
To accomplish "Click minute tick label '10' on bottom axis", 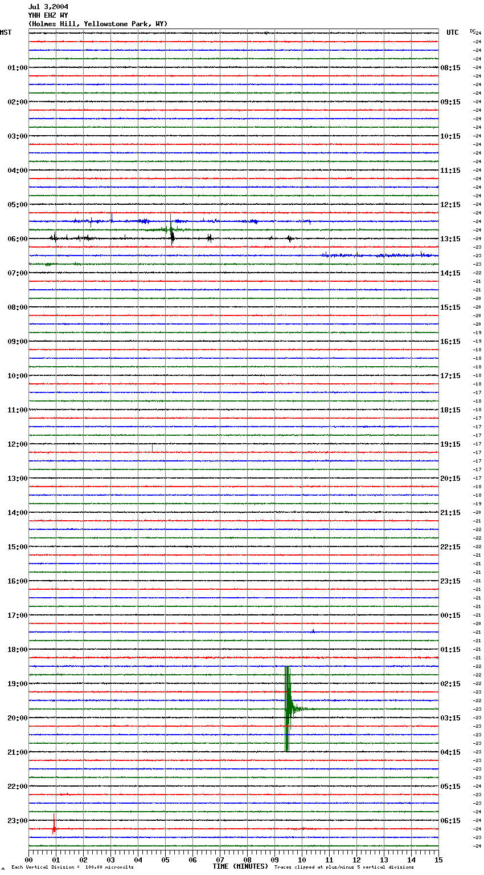I will pyautogui.click(x=302, y=860).
